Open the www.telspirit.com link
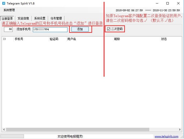 (166, 137)
